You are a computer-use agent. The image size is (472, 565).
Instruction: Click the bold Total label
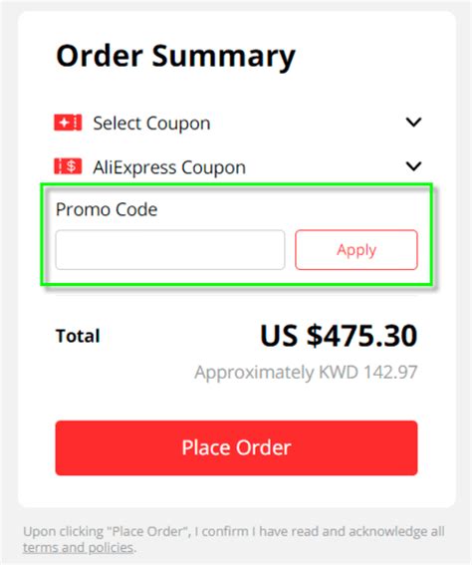(78, 336)
